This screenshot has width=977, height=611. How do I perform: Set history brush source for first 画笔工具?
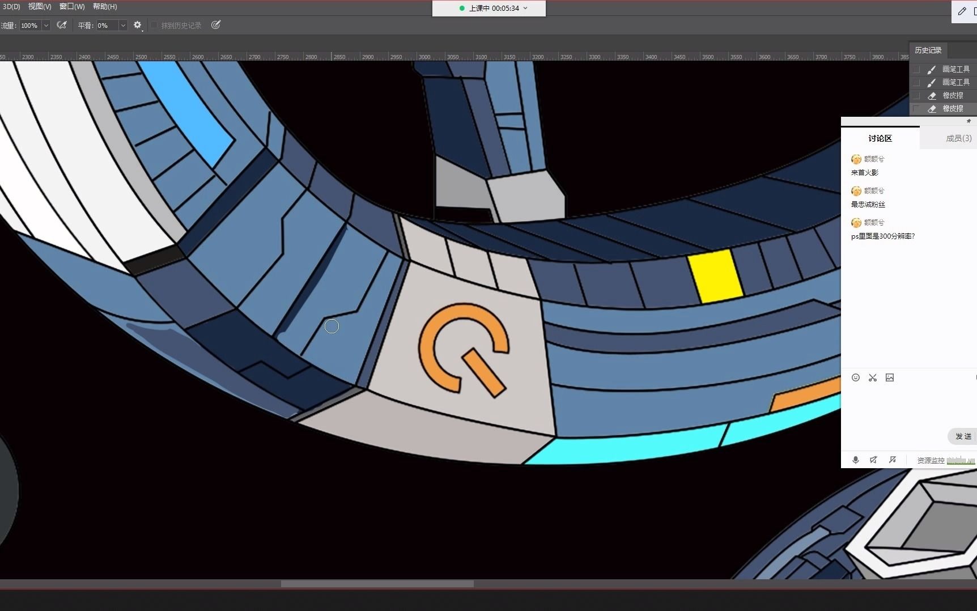coord(916,69)
